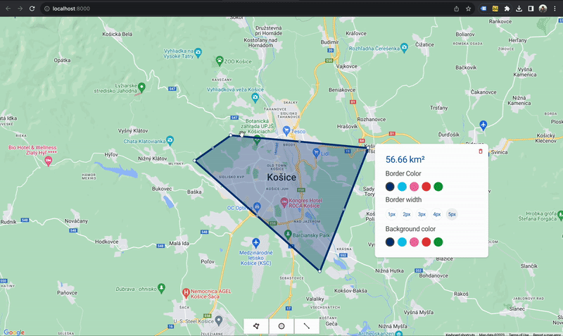Open browser downloads
The image size is (563, 336).
519,8
